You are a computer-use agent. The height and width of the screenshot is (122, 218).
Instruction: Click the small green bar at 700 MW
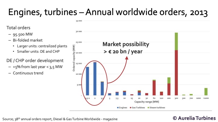(191, 95)
